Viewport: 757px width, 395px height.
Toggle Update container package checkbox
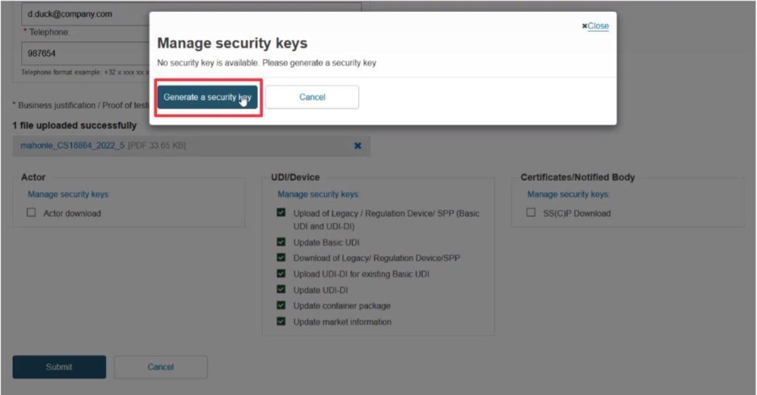281,306
